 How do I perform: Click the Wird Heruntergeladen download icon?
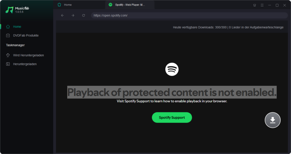pos(8,55)
